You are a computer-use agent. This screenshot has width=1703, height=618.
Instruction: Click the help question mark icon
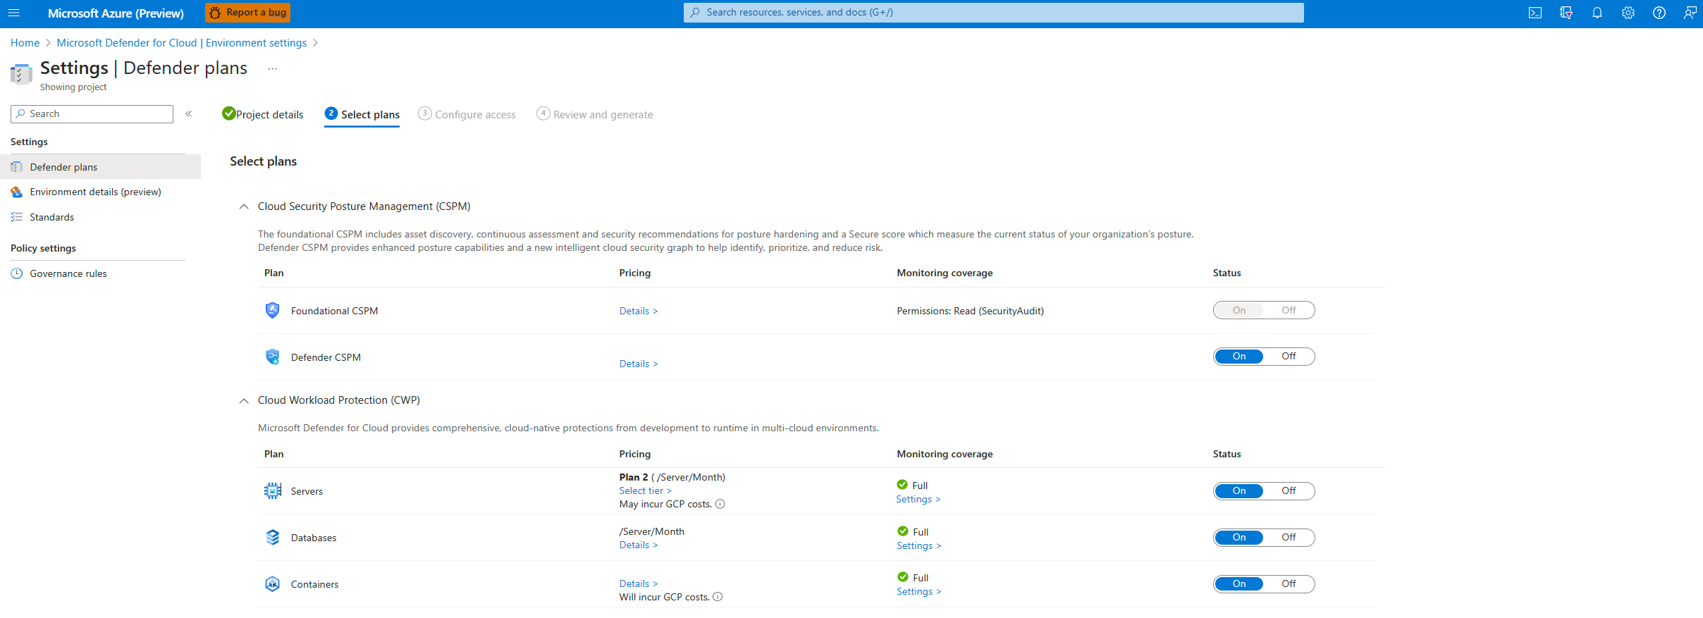tap(1659, 13)
